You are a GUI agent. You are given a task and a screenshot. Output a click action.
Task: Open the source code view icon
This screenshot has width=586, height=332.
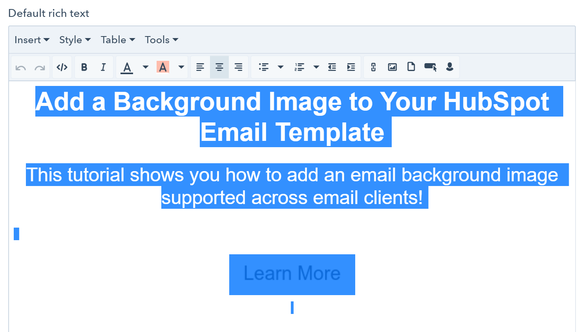(x=62, y=67)
